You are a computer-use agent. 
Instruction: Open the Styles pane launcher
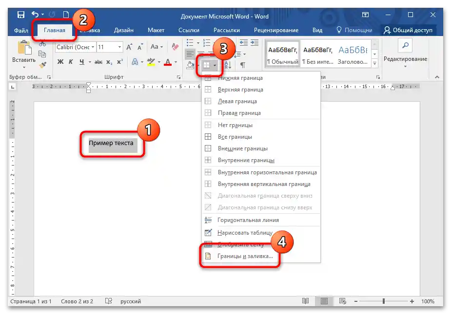click(378, 77)
